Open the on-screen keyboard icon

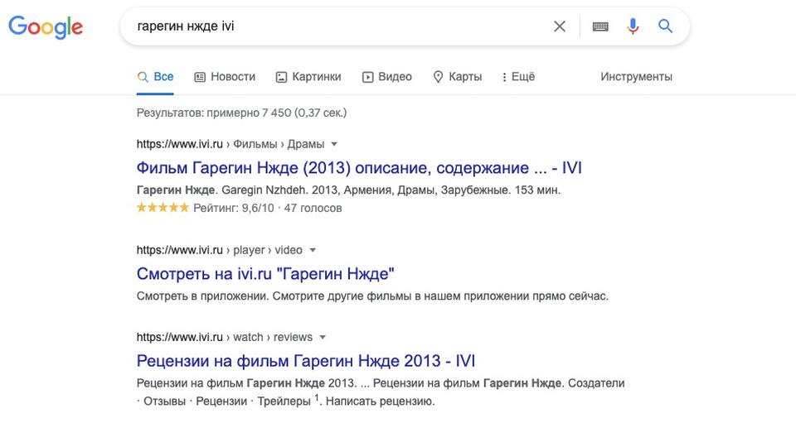tap(600, 26)
